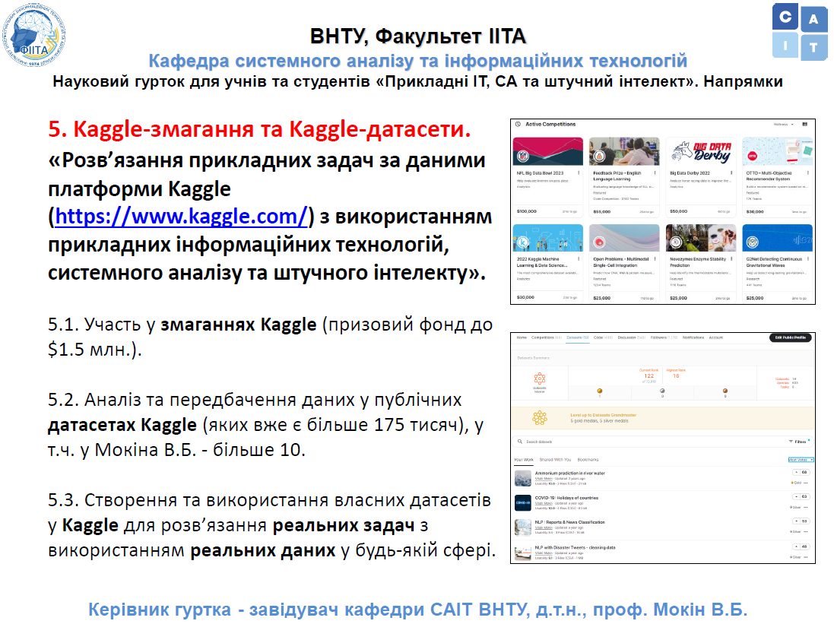Open the Feedback Prize English Language Learning card

point(624,177)
